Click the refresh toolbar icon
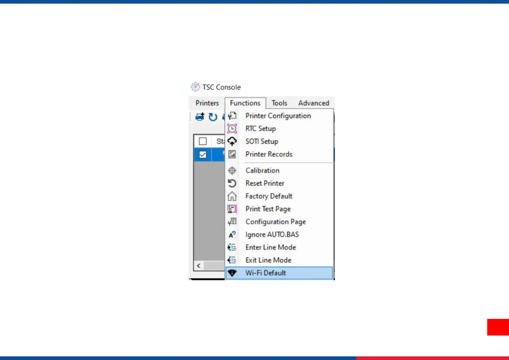This screenshot has height=360, width=509. pyautogui.click(x=213, y=117)
